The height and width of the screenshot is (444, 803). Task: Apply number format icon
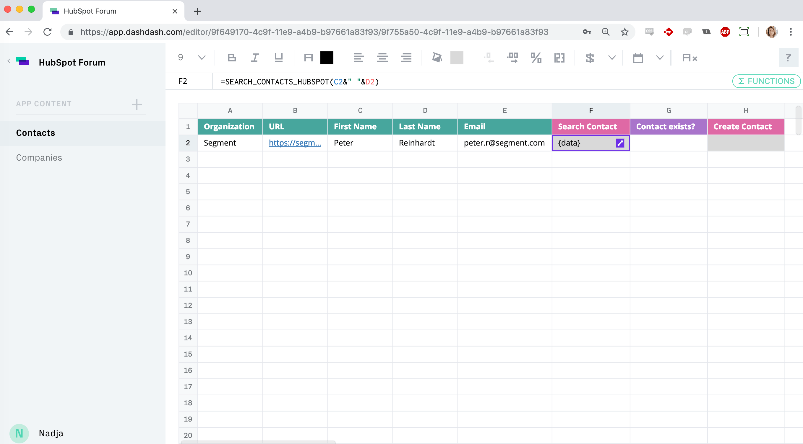(559, 58)
